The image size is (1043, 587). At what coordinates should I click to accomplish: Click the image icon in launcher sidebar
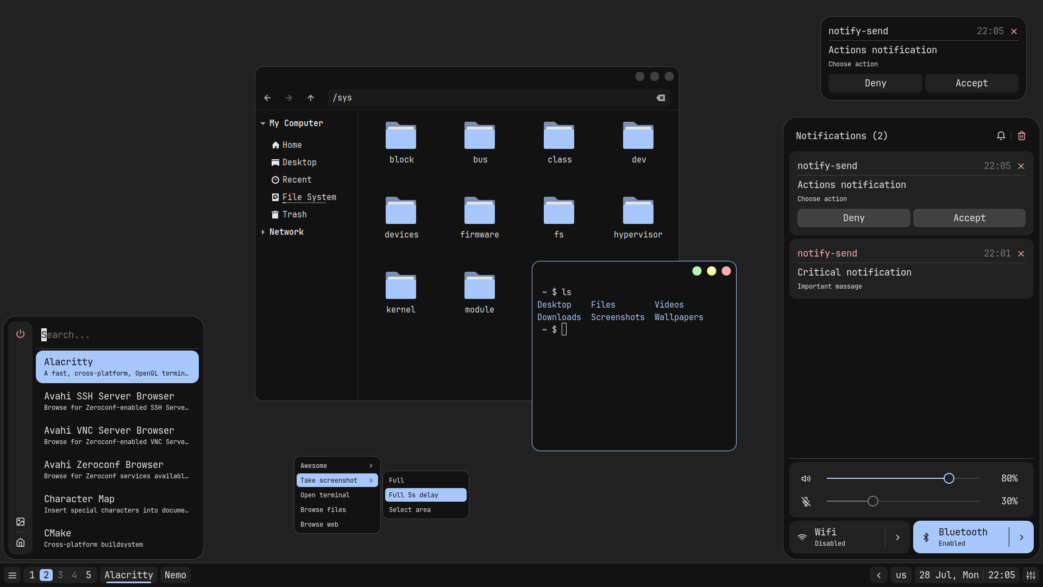pyautogui.click(x=20, y=522)
